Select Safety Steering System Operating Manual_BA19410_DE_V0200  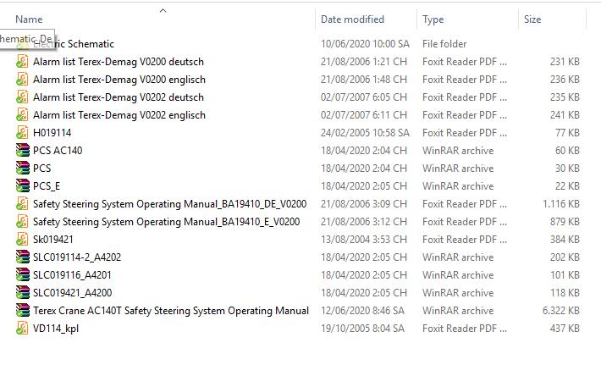pos(170,204)
